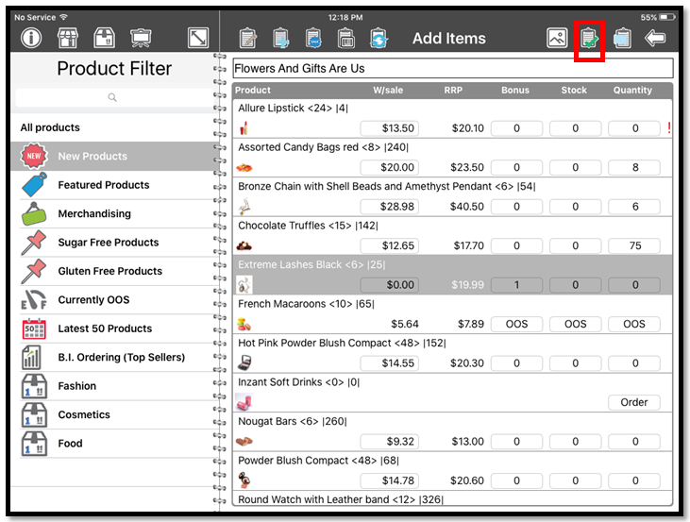Image resolution: width=690 pixels, height=522 pixels.
Task: Open the presentation board icon
Action: click(x=141, y=38)
